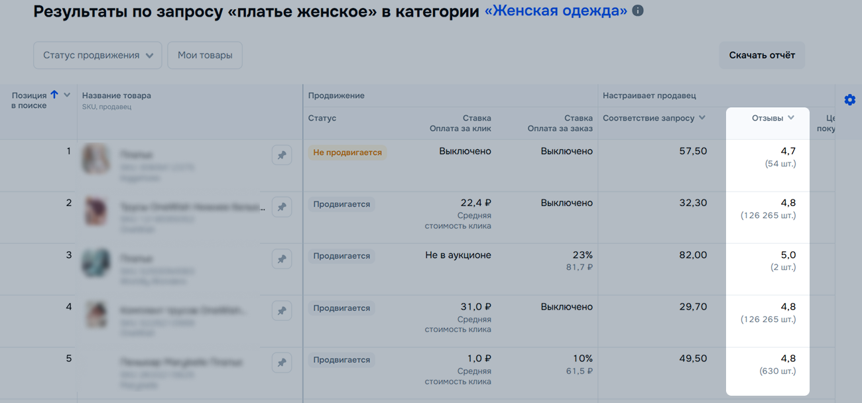Screen dimensions: 862x403
Task: Pin the product in search position 4
Action: pos(282,311)
